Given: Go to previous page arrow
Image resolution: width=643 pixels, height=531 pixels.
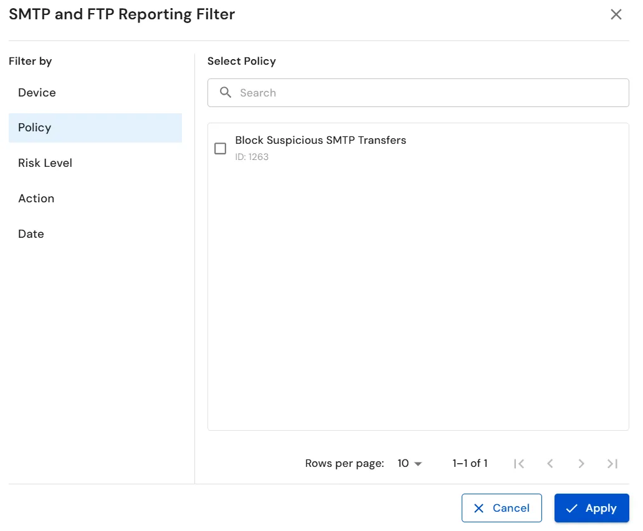Looking at the screenshot, I should [x=550, y=463].
